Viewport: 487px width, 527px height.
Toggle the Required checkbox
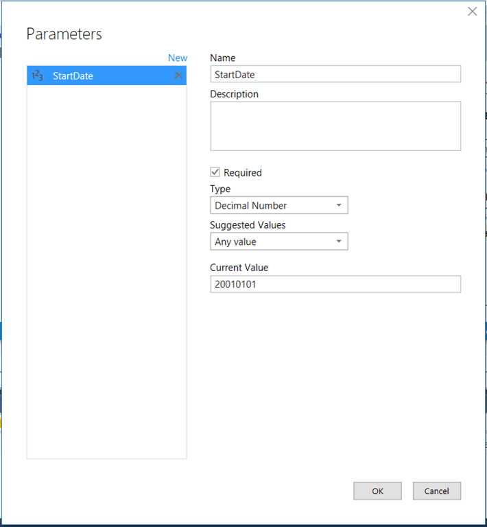(215, 172)
